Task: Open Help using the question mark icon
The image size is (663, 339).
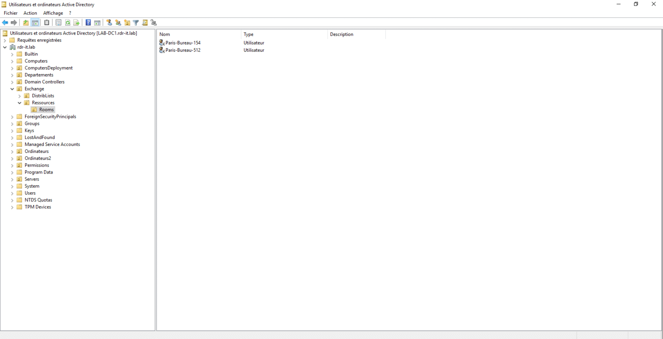Action: click(x=88, y=22)
